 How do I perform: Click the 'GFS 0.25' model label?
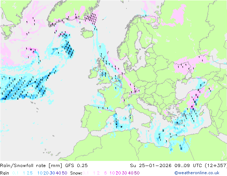(76, 166)
